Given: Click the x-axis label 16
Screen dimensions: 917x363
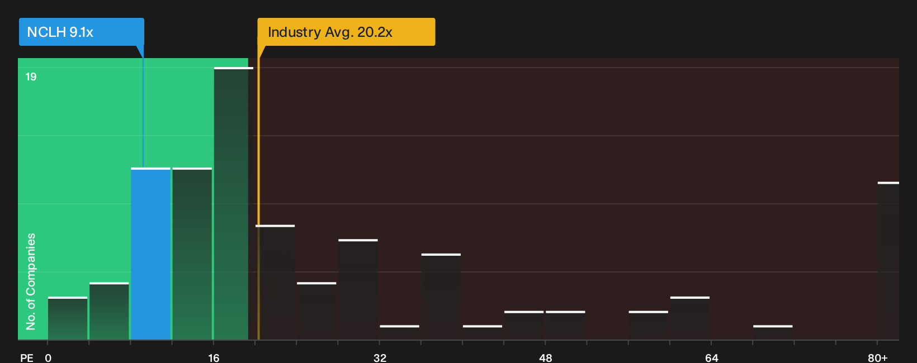Looking at the screenshot, I should pyautogui.click(x=214, y=357).
